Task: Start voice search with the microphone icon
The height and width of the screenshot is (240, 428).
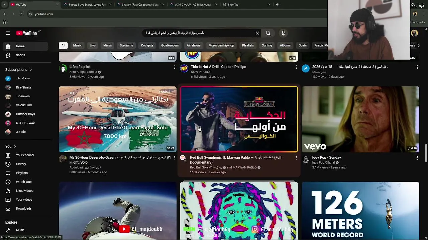Action: tap(283, 33)
